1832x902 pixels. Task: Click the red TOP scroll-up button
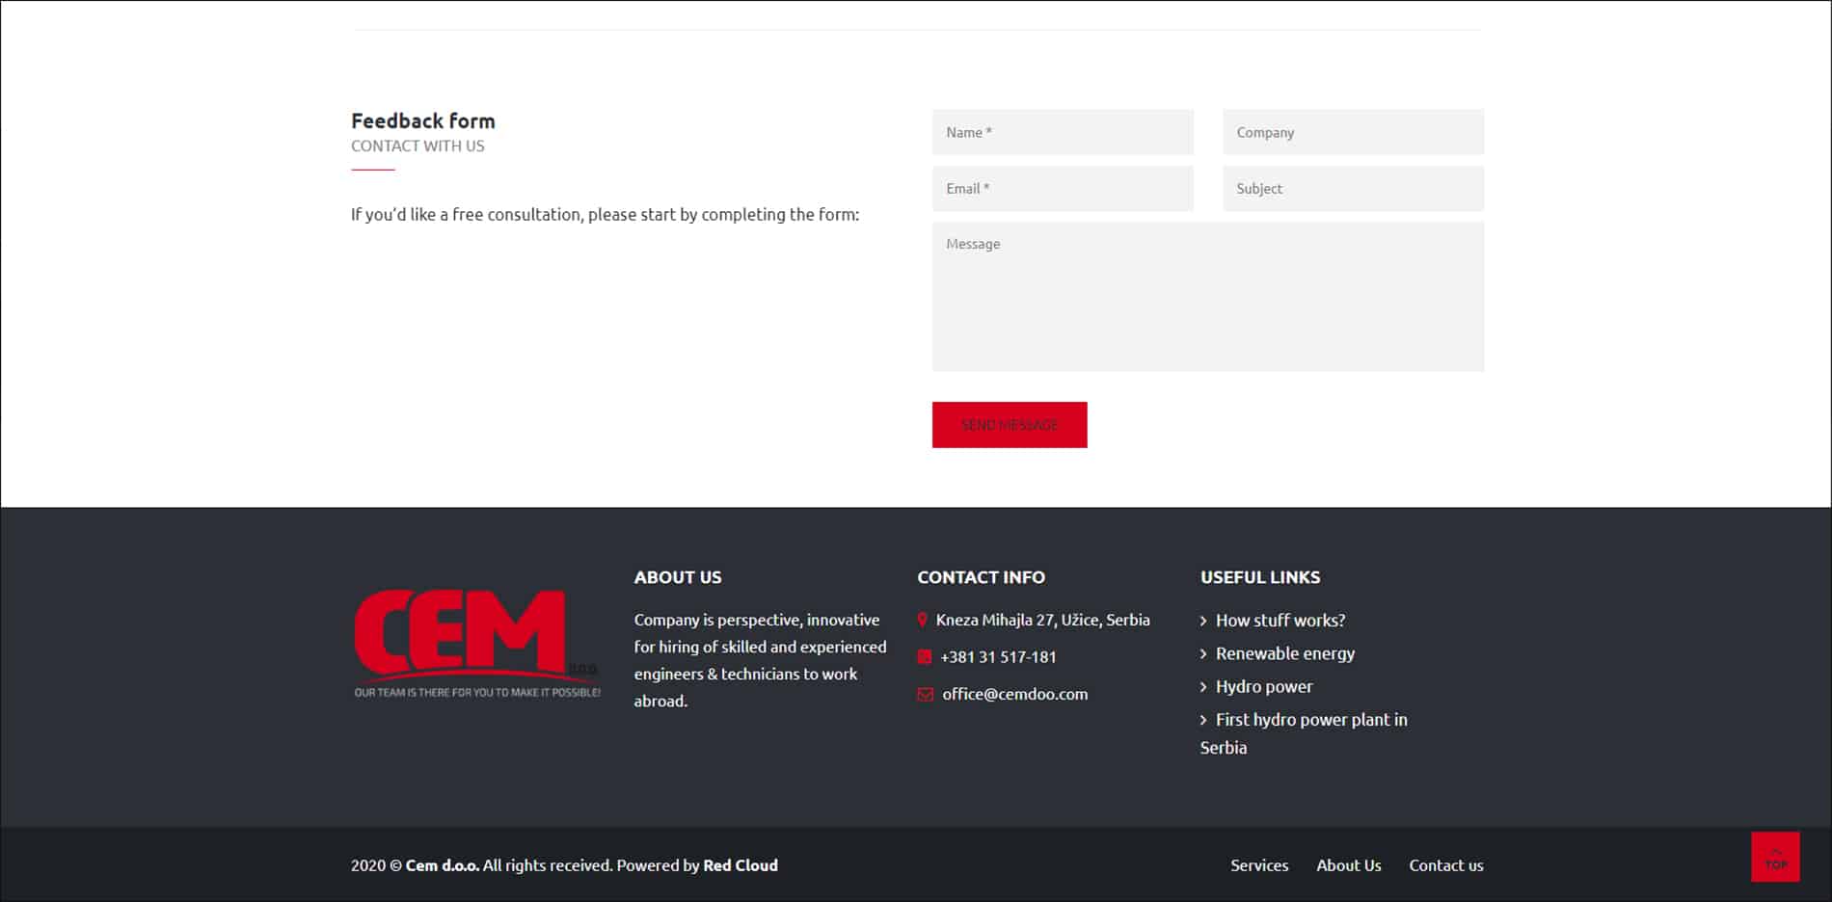point(1775,857)
